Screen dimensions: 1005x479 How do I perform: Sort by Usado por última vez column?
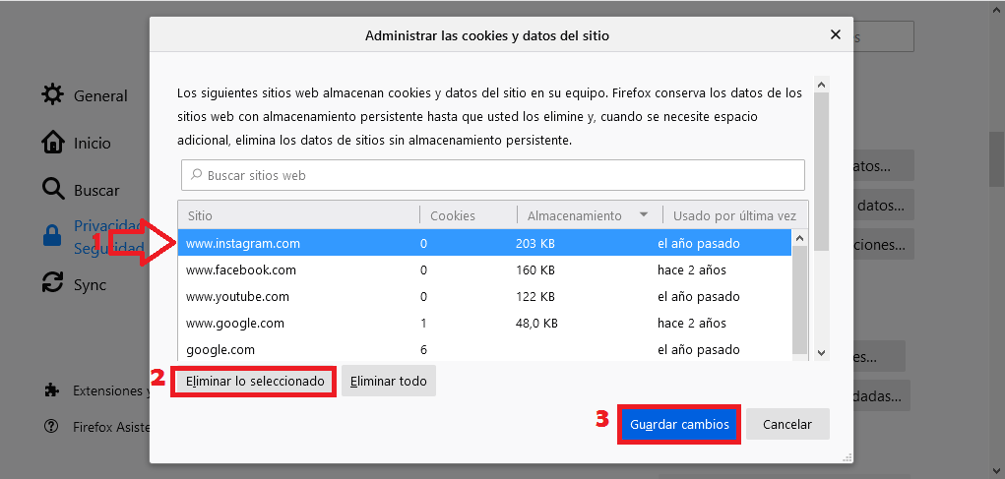pyautogui.click(x=735, y=215)
